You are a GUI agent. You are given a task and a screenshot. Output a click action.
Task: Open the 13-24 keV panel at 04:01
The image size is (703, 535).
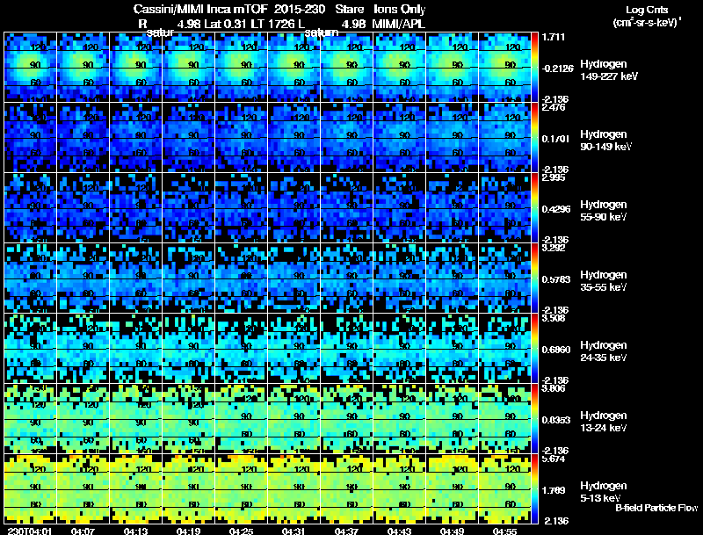click(x=30, y=418)
